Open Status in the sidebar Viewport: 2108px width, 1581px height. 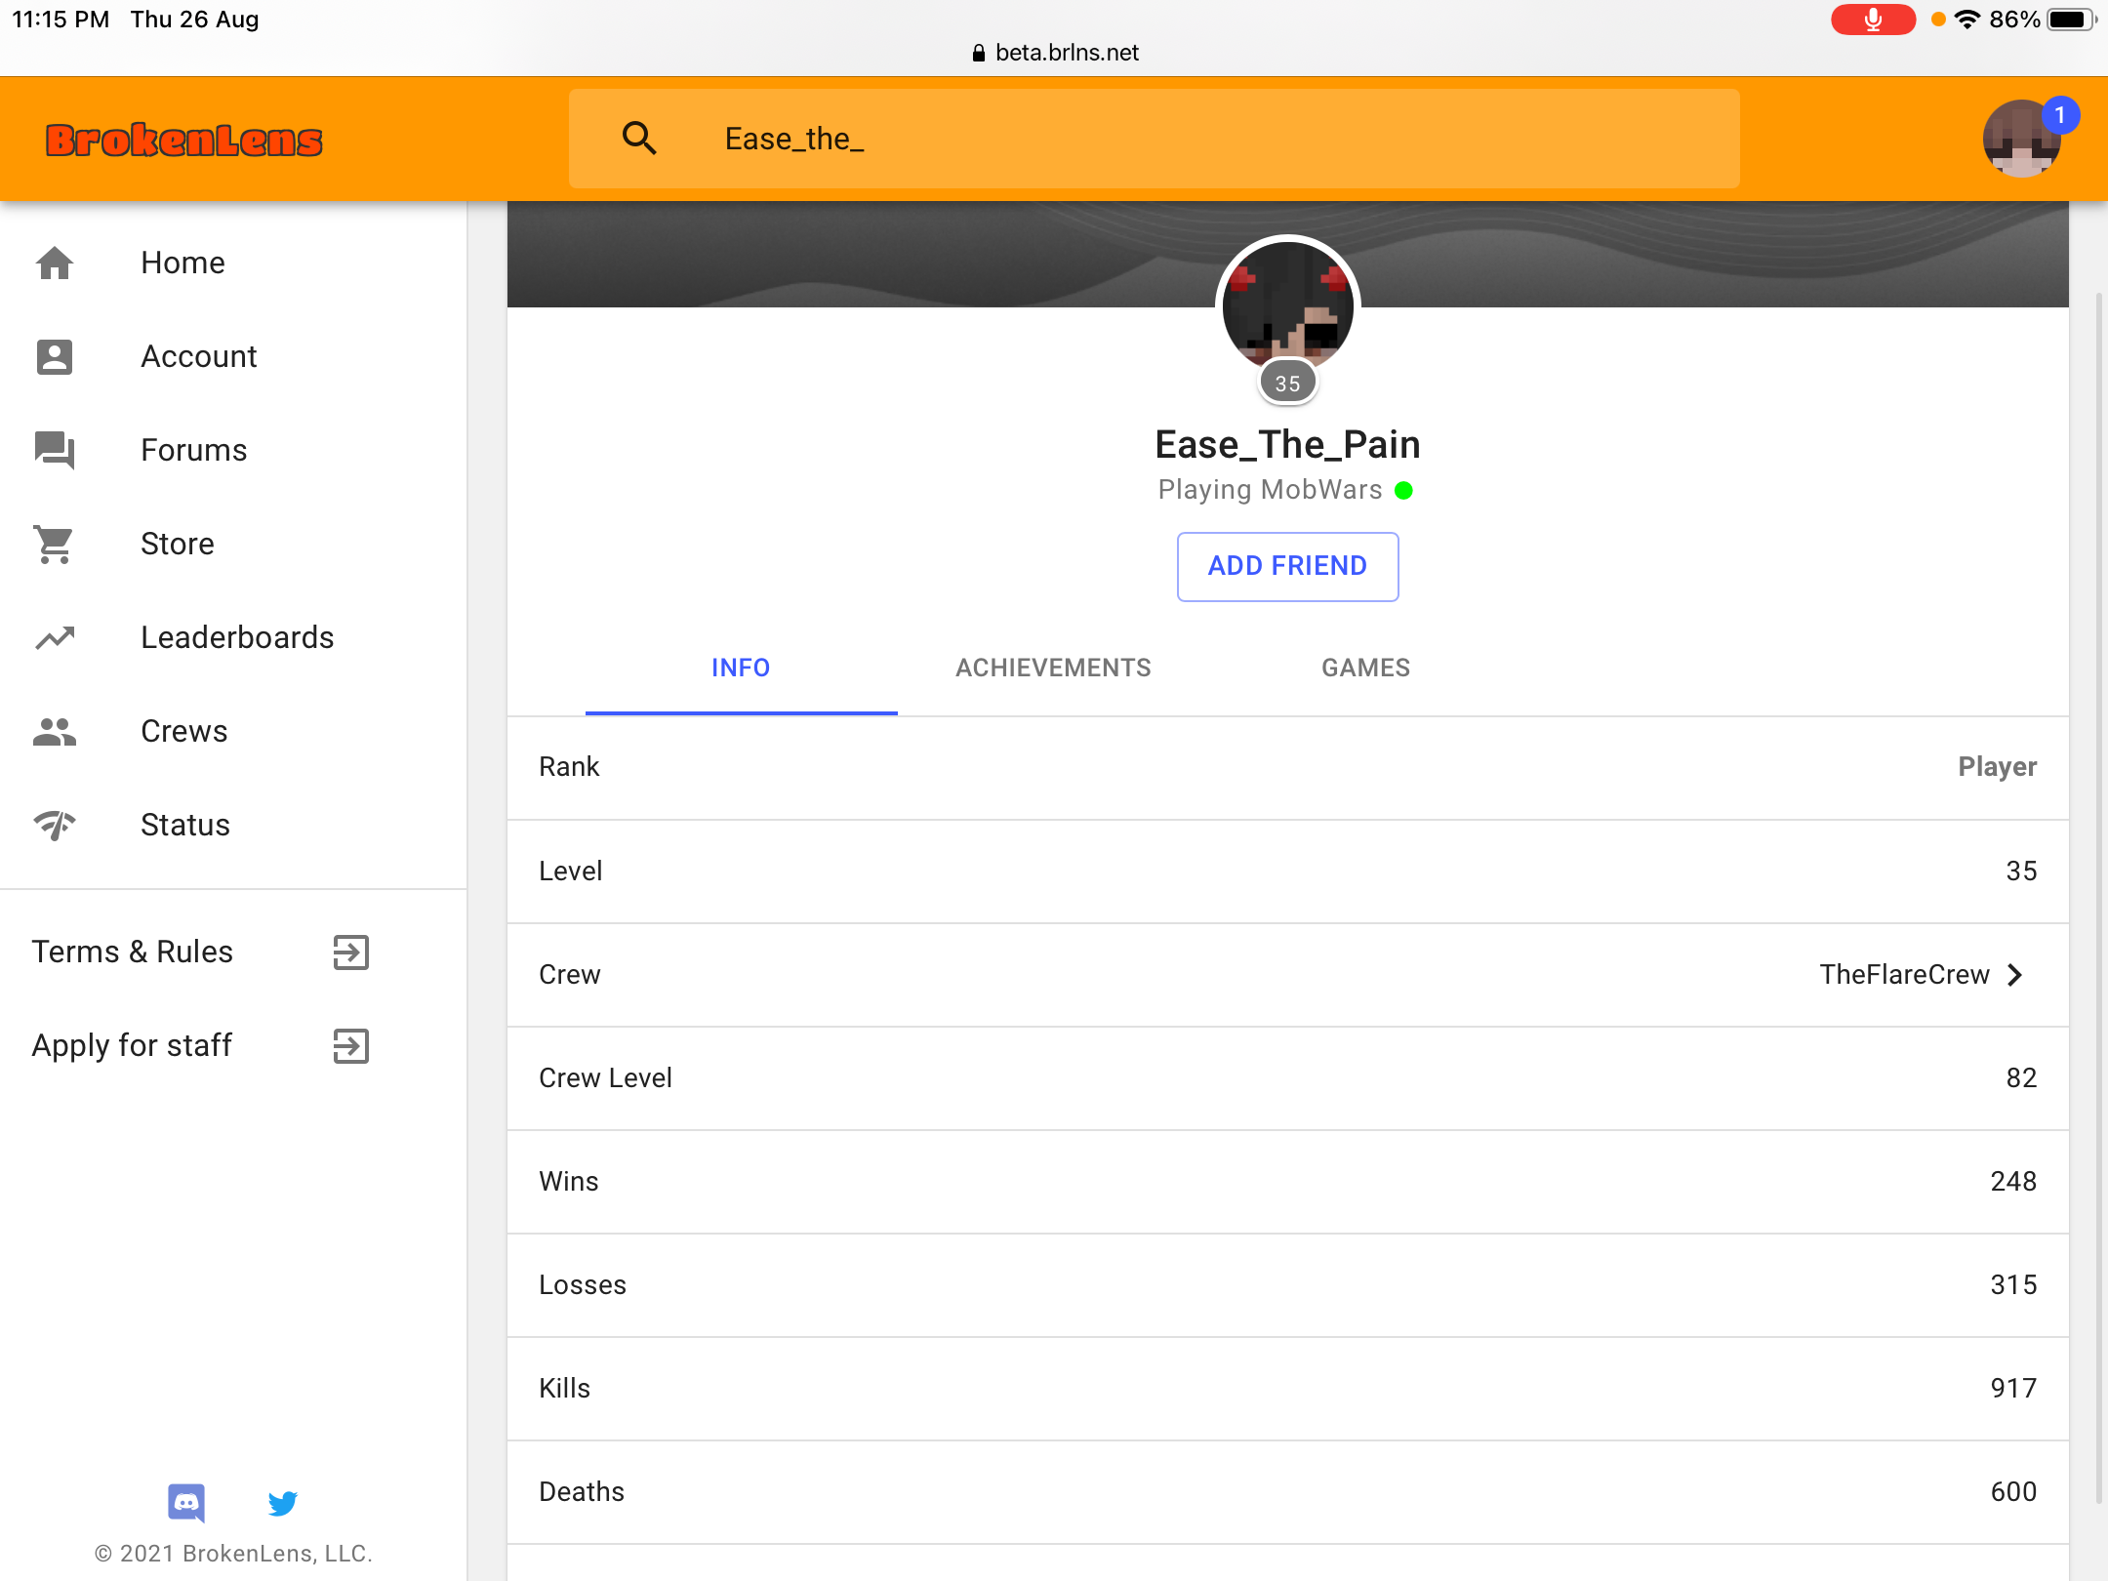[x=233, y=825]
